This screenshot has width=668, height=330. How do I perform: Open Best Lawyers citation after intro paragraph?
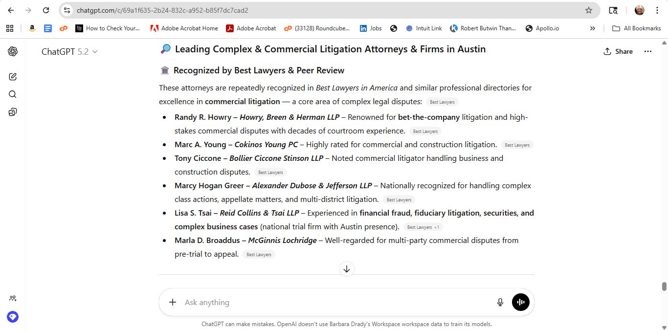pyautogui.click(x=442, y=102)
